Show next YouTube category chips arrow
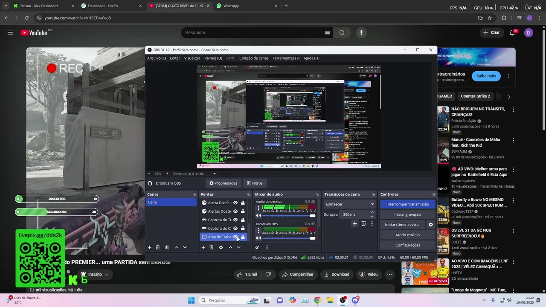 508,97
